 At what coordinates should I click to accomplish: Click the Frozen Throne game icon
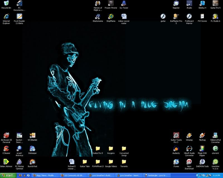point(111,3)
